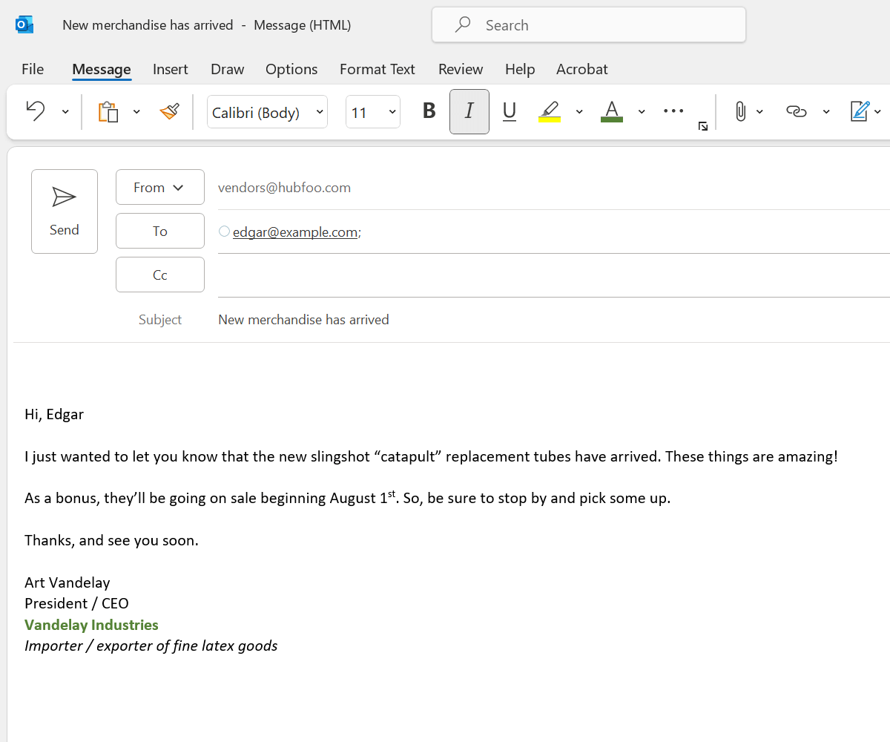The width and height of the screenshot is (890, 742).
Task: Open the Format Text tab
Action: click(378, 69)
